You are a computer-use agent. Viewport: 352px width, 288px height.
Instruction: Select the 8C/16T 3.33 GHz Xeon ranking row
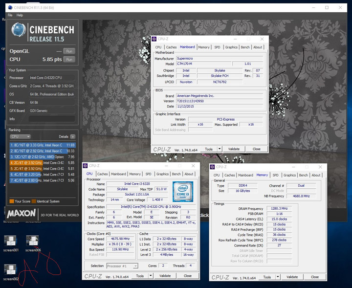coord(43,145)
